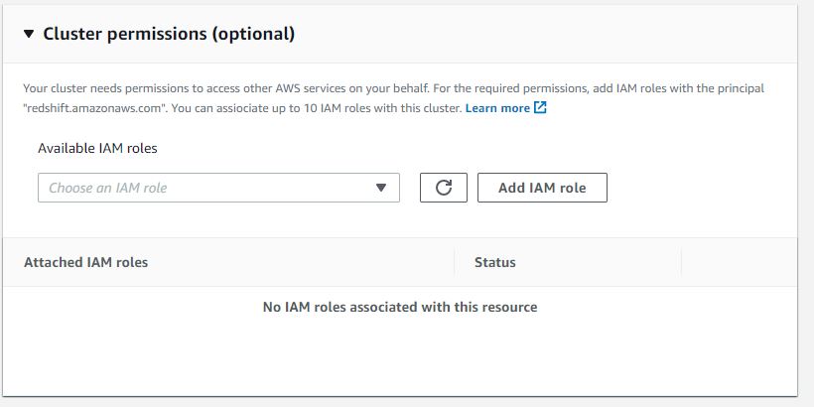The image size is (814, 407).
Task: Follow the Learn more link
Action: click(497, 108)
